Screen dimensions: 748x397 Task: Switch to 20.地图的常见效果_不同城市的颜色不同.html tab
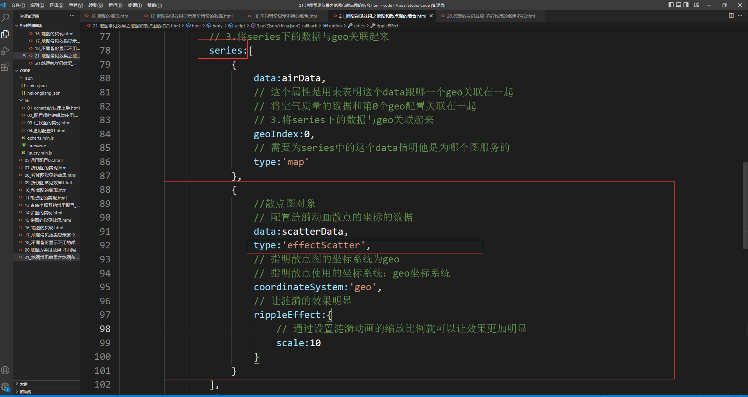coord(491,16)
